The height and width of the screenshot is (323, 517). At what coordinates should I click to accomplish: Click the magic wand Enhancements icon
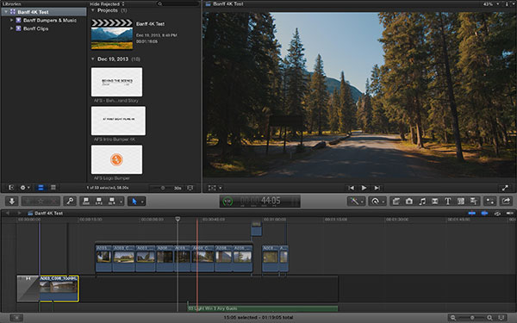354,201
